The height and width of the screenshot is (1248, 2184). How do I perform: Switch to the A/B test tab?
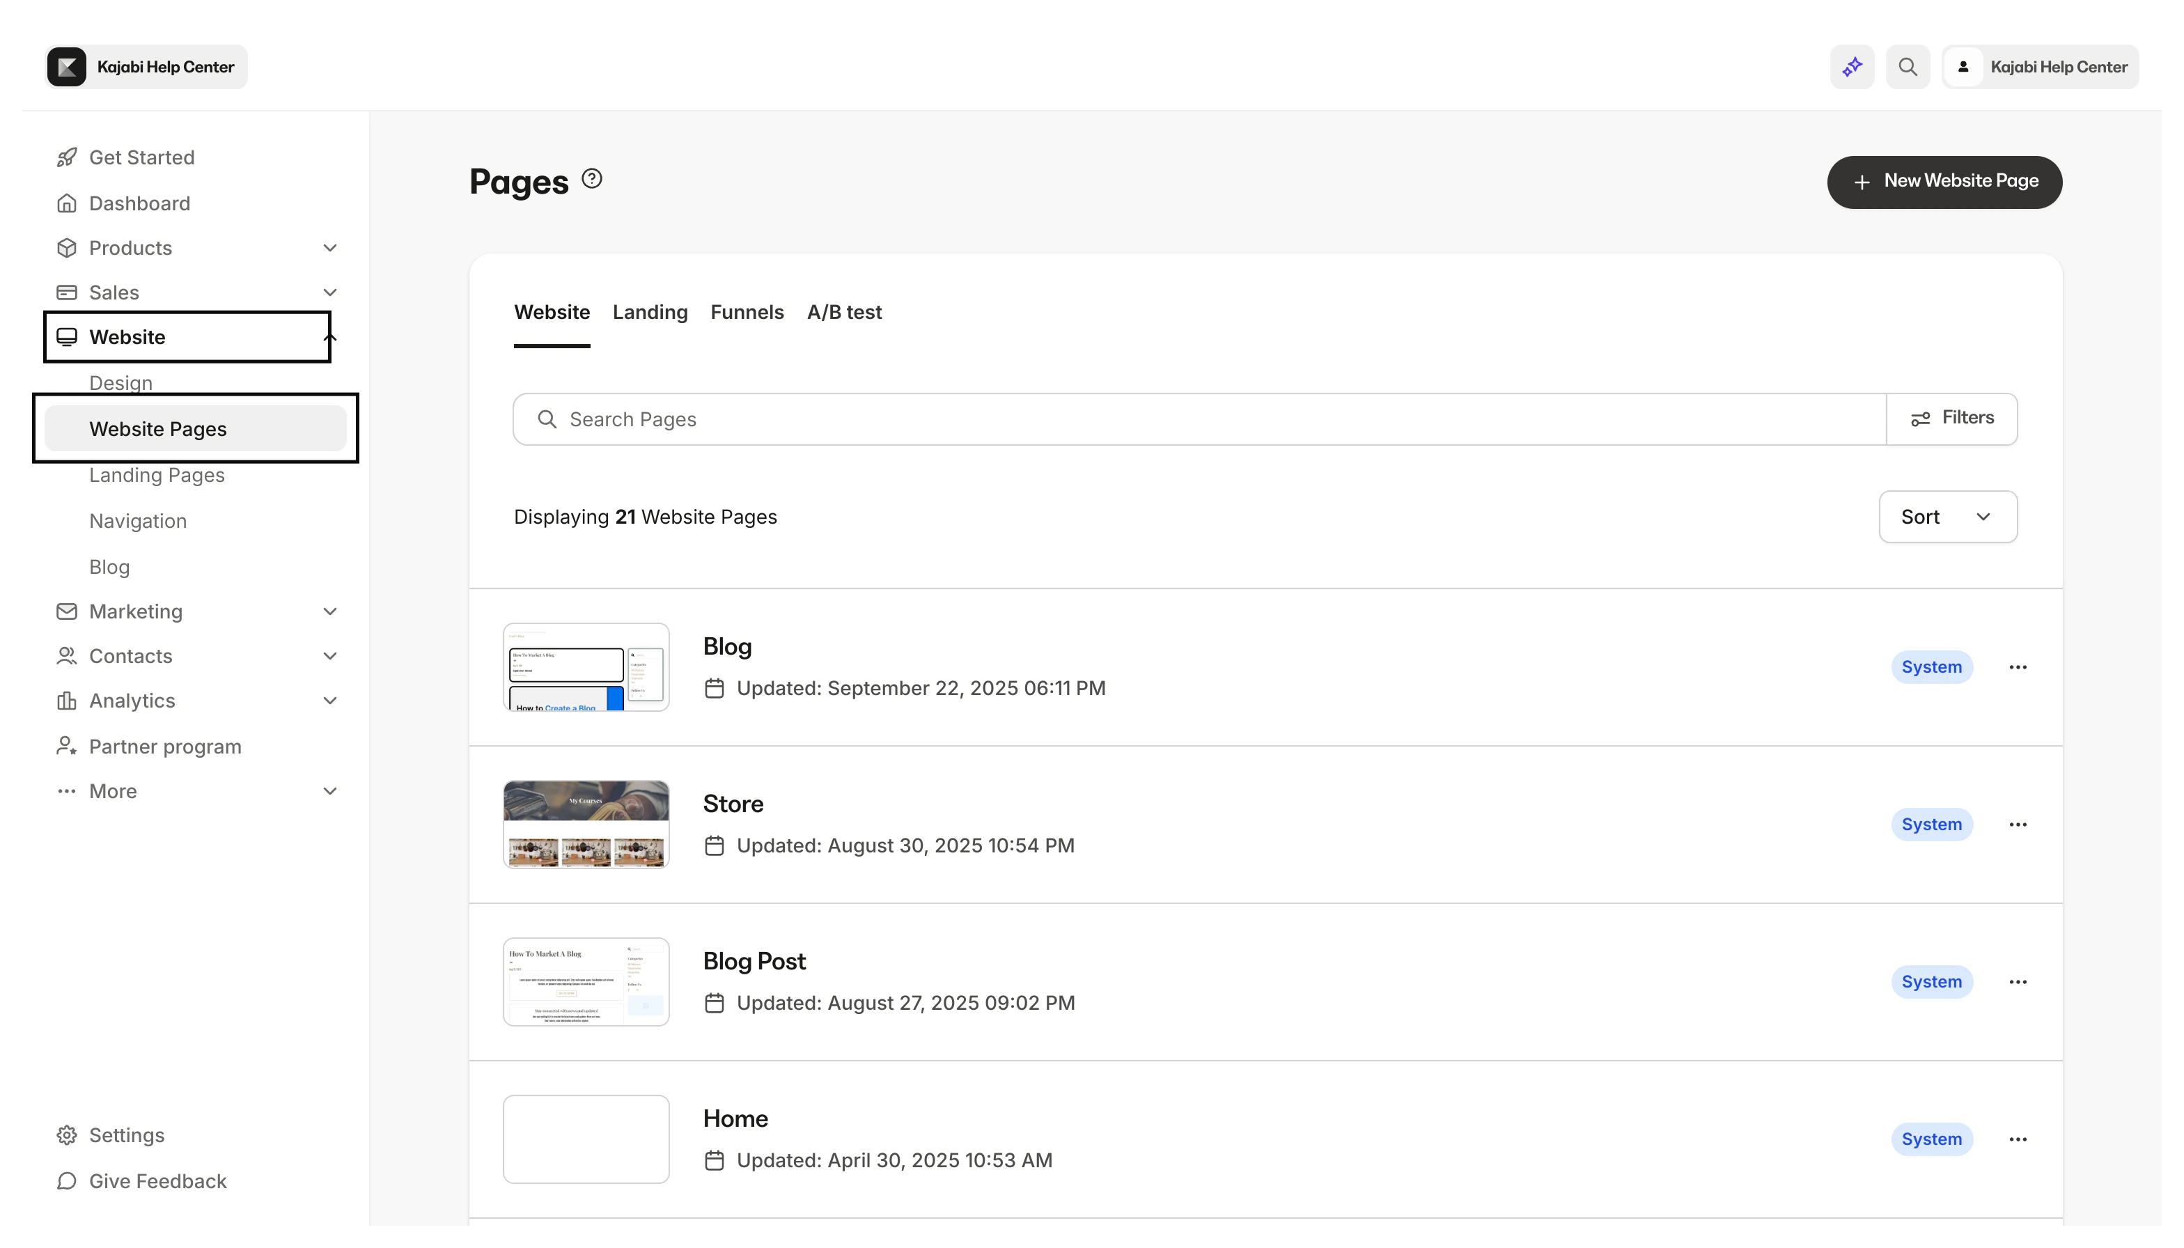844,312
